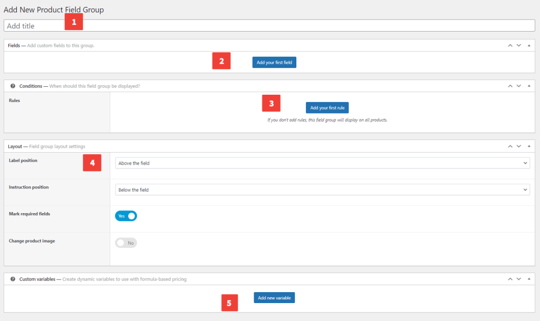The image size is (540, 321).
Task: Move the Custom variables box down with its arrow
Action: point(519,279)
